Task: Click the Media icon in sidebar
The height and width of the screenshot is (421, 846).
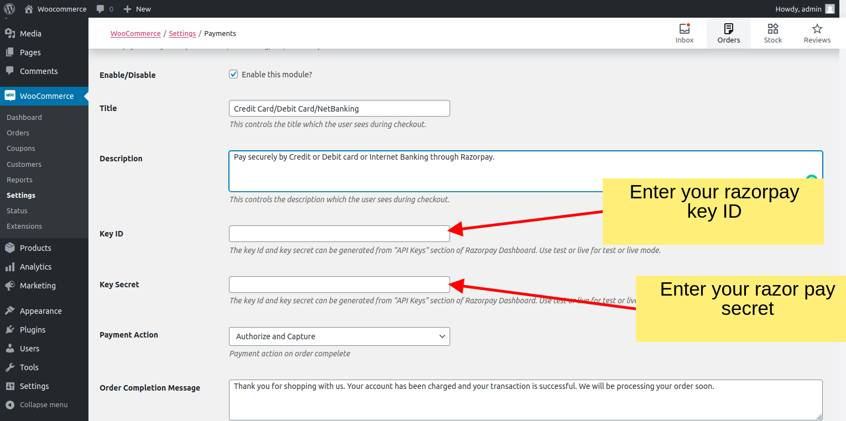Action: [10, 34]
